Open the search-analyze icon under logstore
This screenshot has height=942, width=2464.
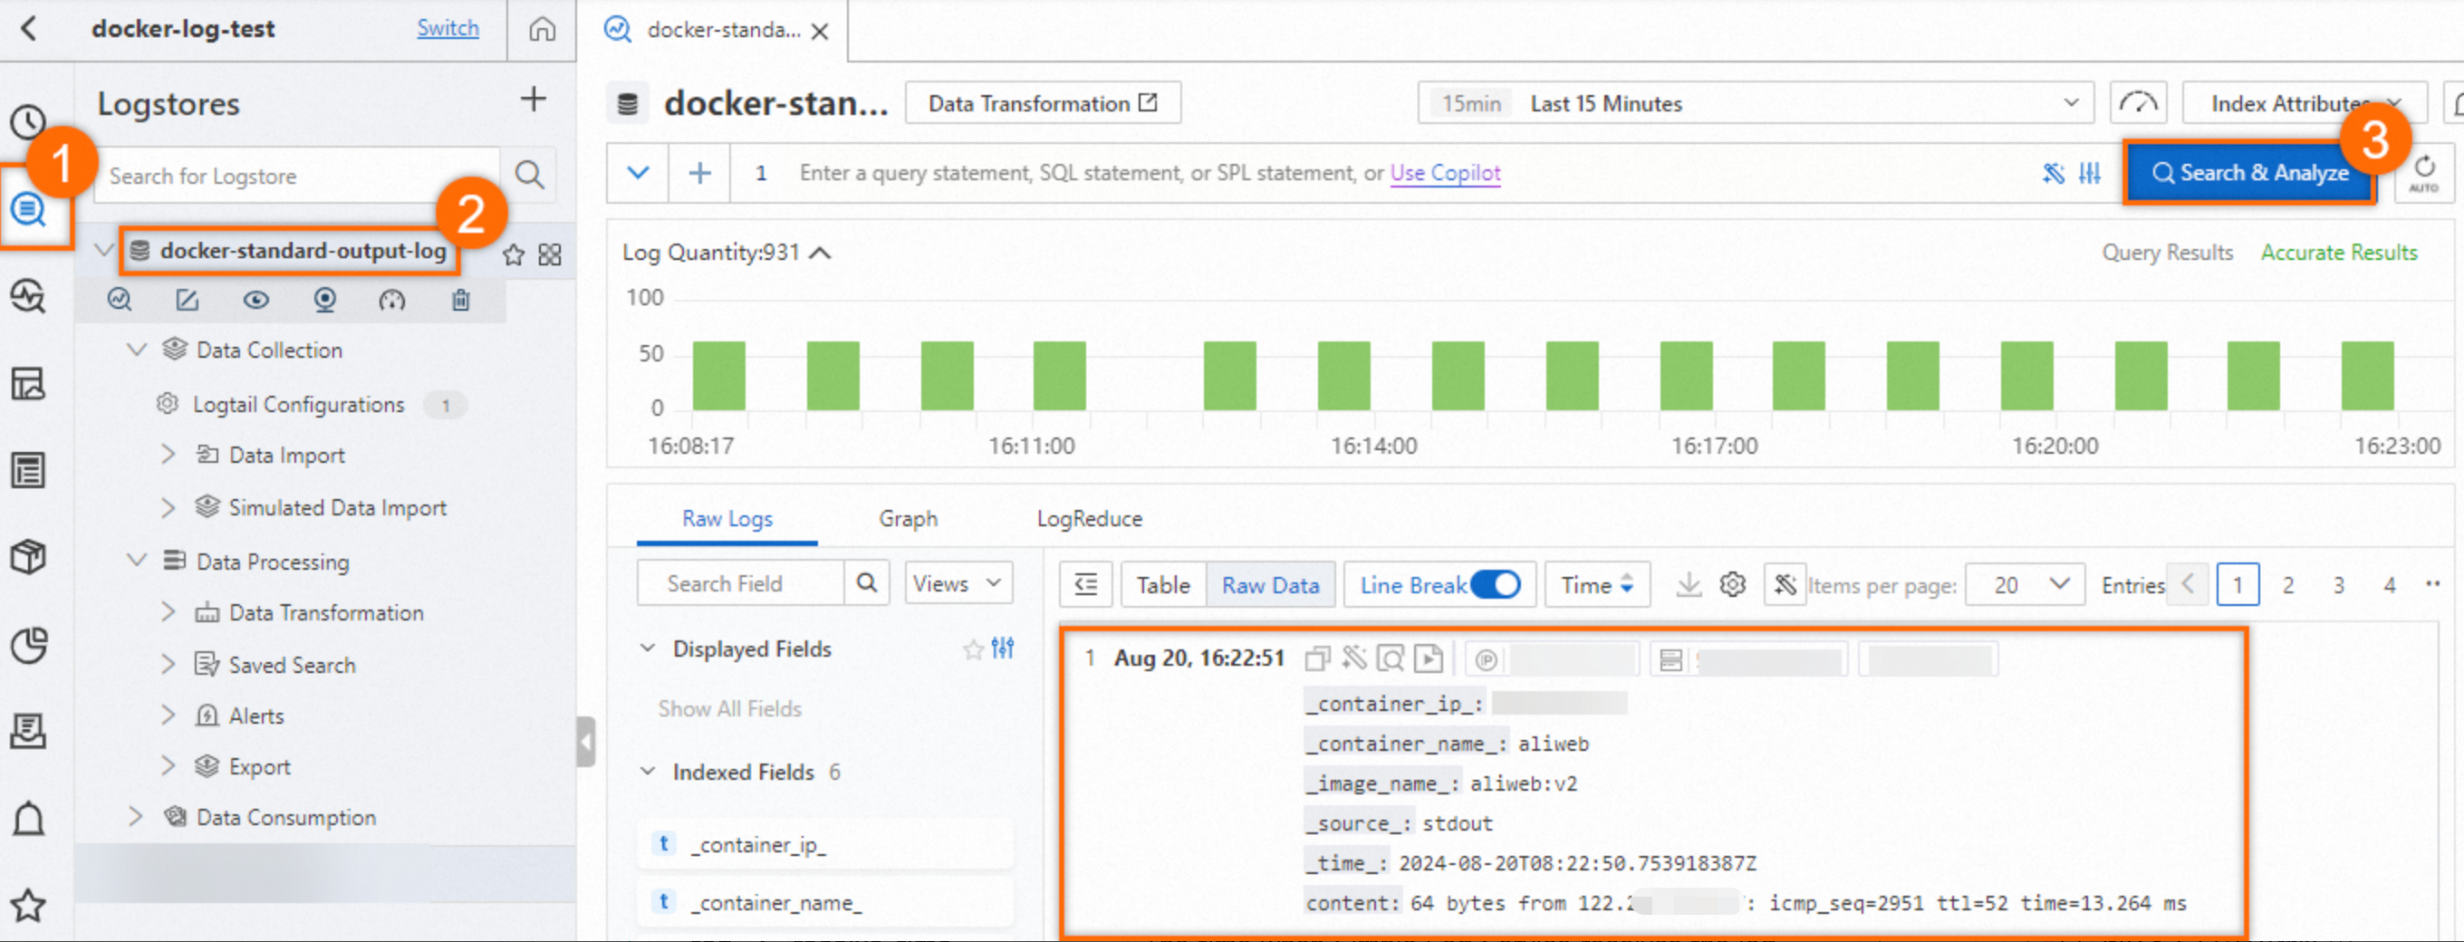[x=120, y=301]
